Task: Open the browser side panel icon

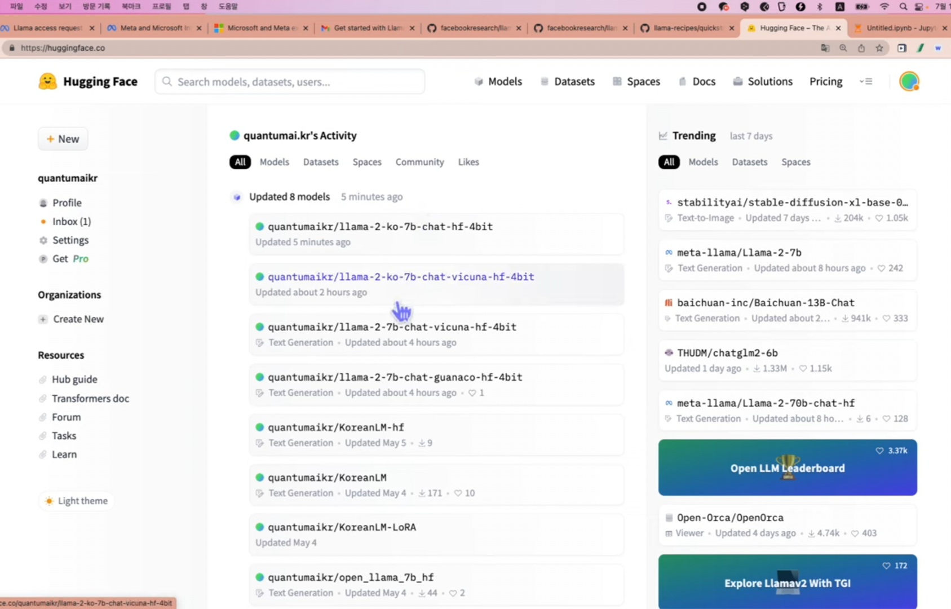Action: [902, 48]
